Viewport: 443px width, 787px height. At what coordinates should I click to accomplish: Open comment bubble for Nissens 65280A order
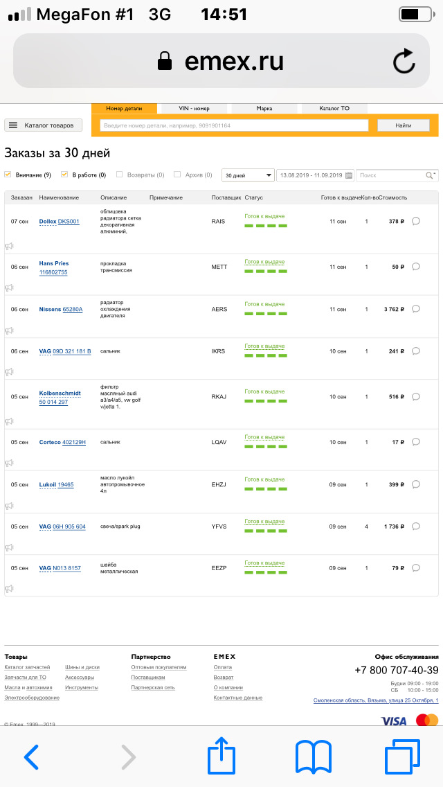[x=415, y=309]
